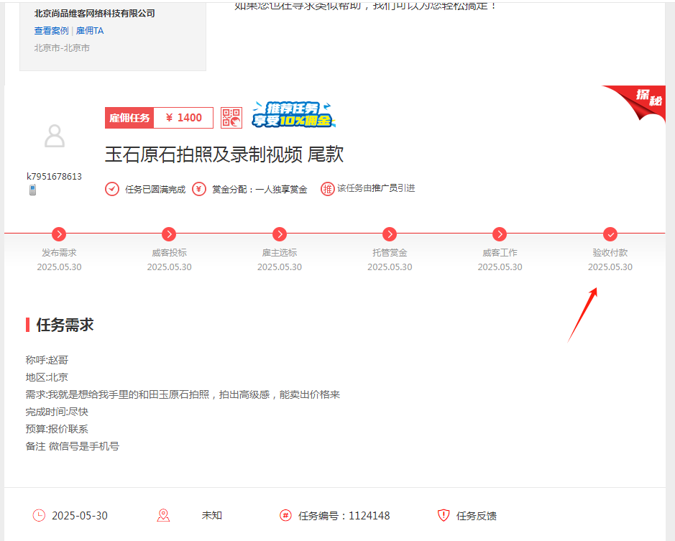Click the mobile phone icon under username
This screenshot has height=541, width=675.
(32, 190)
